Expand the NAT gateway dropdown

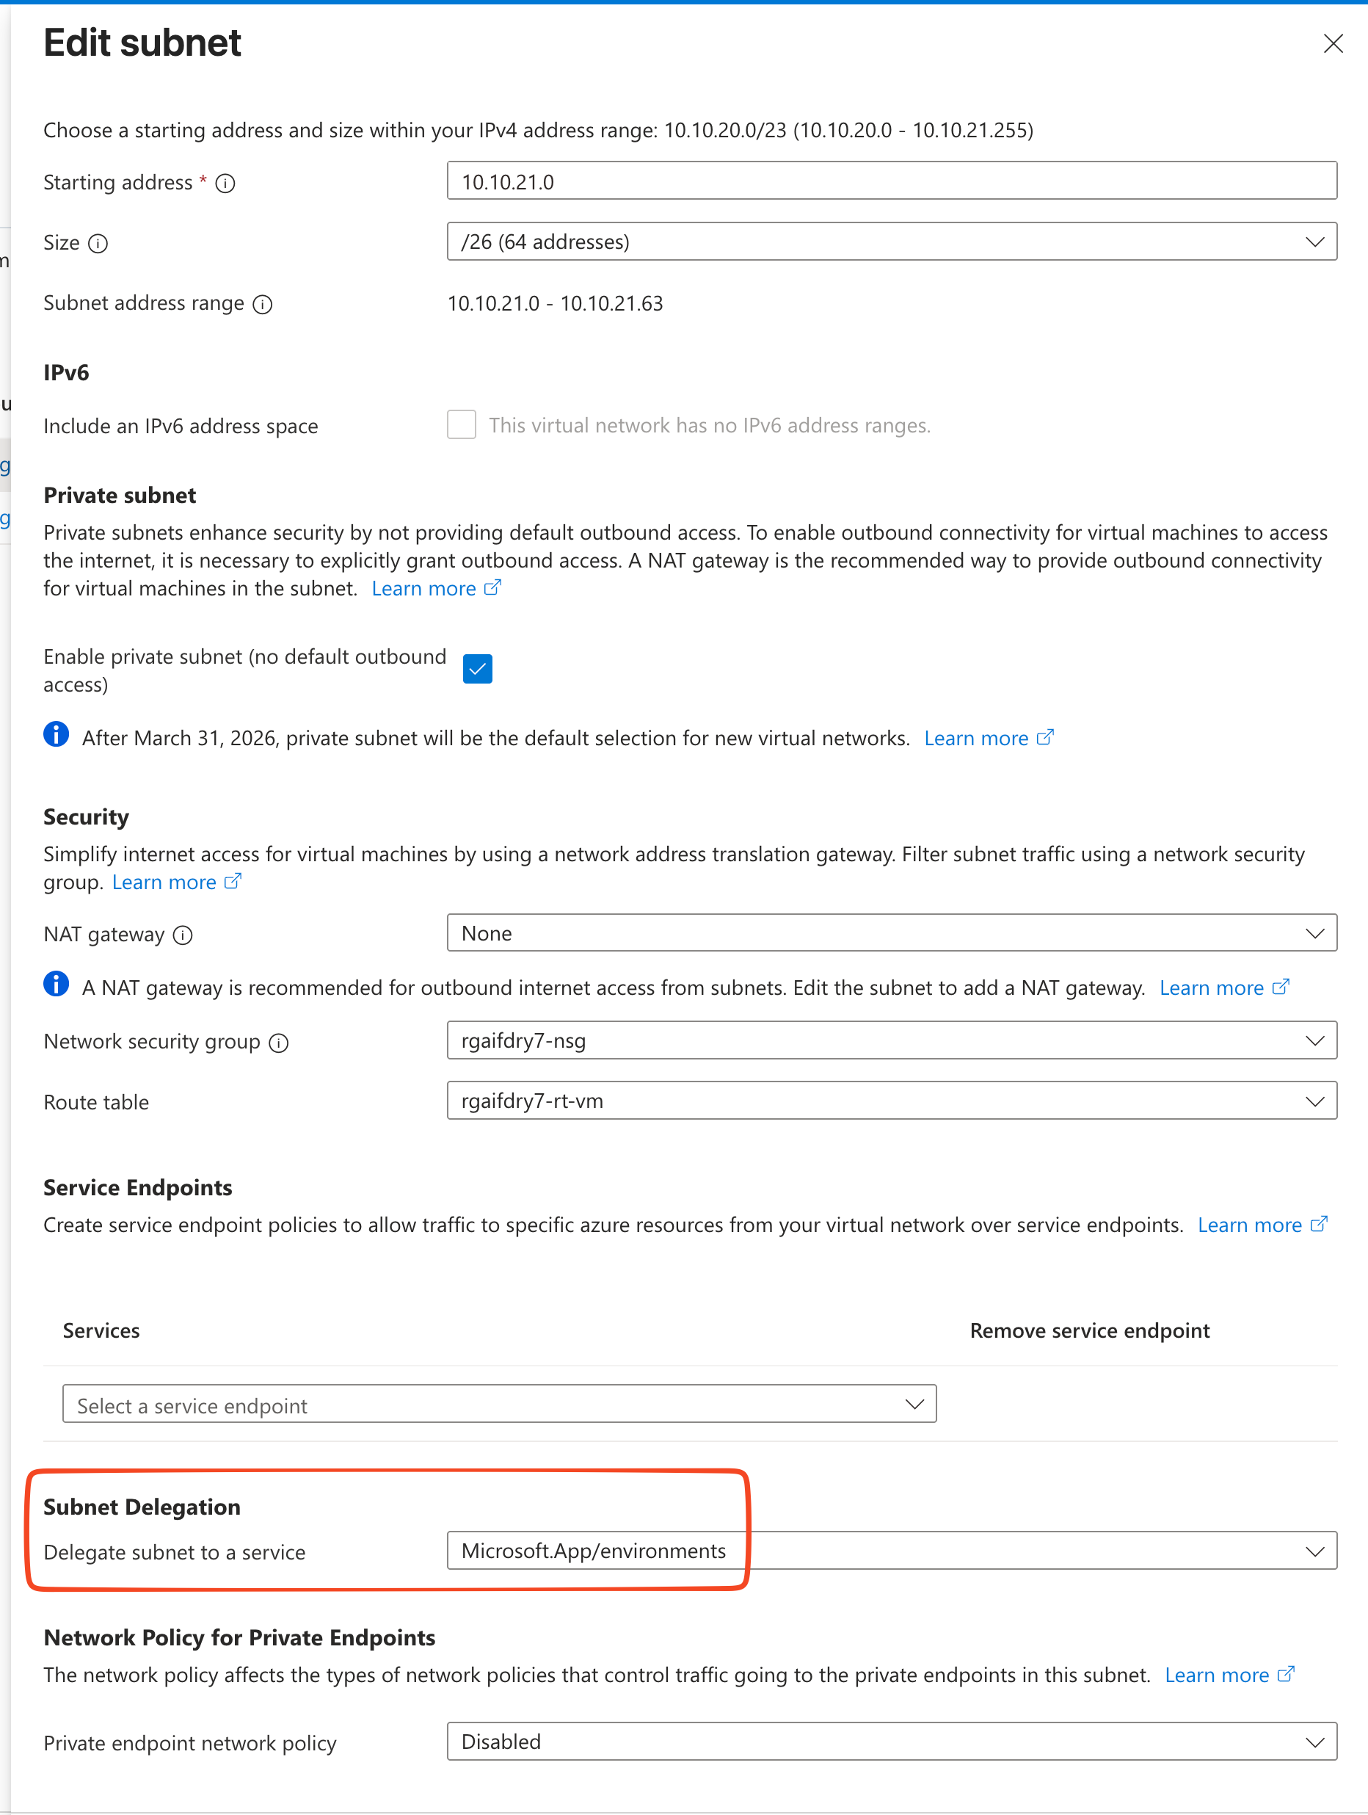[892, 933]
